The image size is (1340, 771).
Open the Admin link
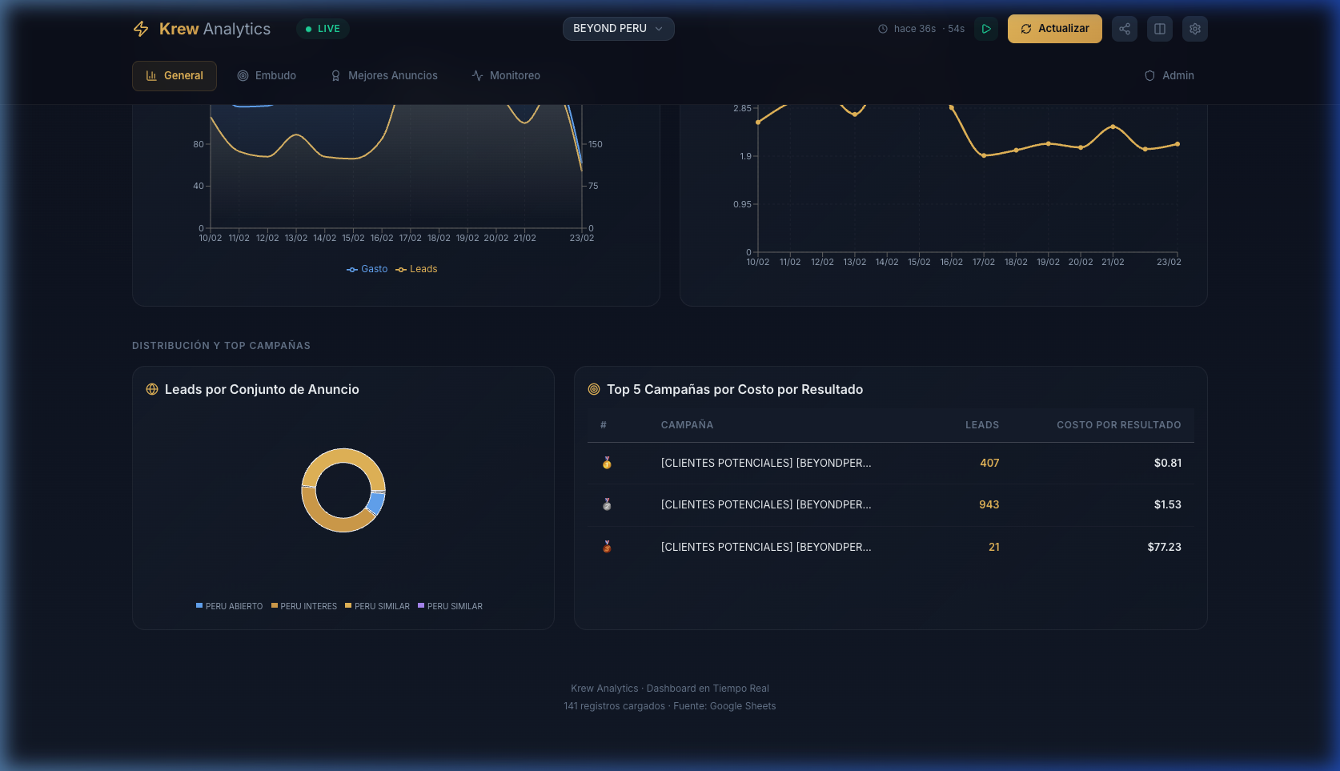1169,75
